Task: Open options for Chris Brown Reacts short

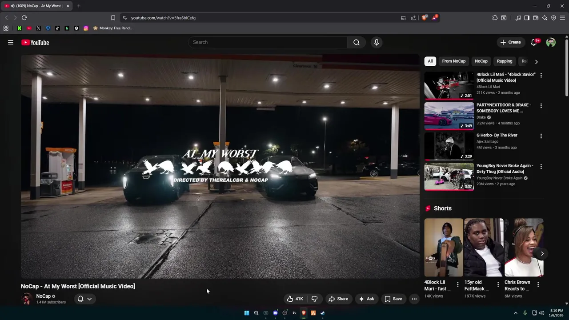Action: [x=538, y=284]
